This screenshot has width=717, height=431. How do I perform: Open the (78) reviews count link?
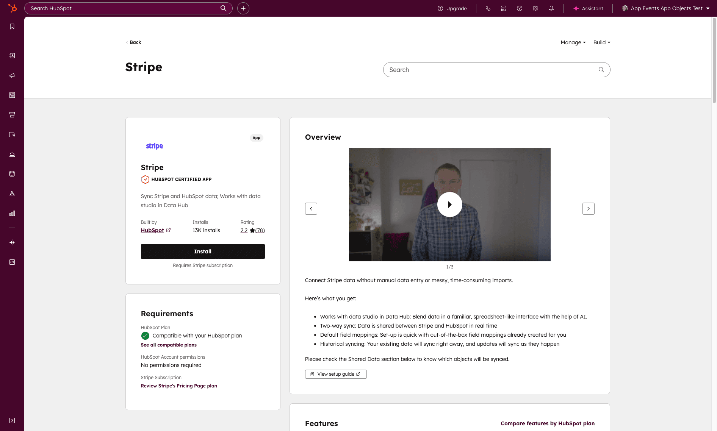(x=260, y=230)
